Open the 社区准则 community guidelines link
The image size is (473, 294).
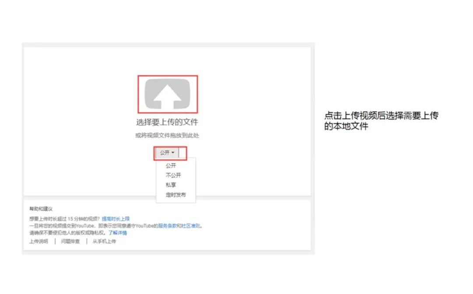point(189,226)
